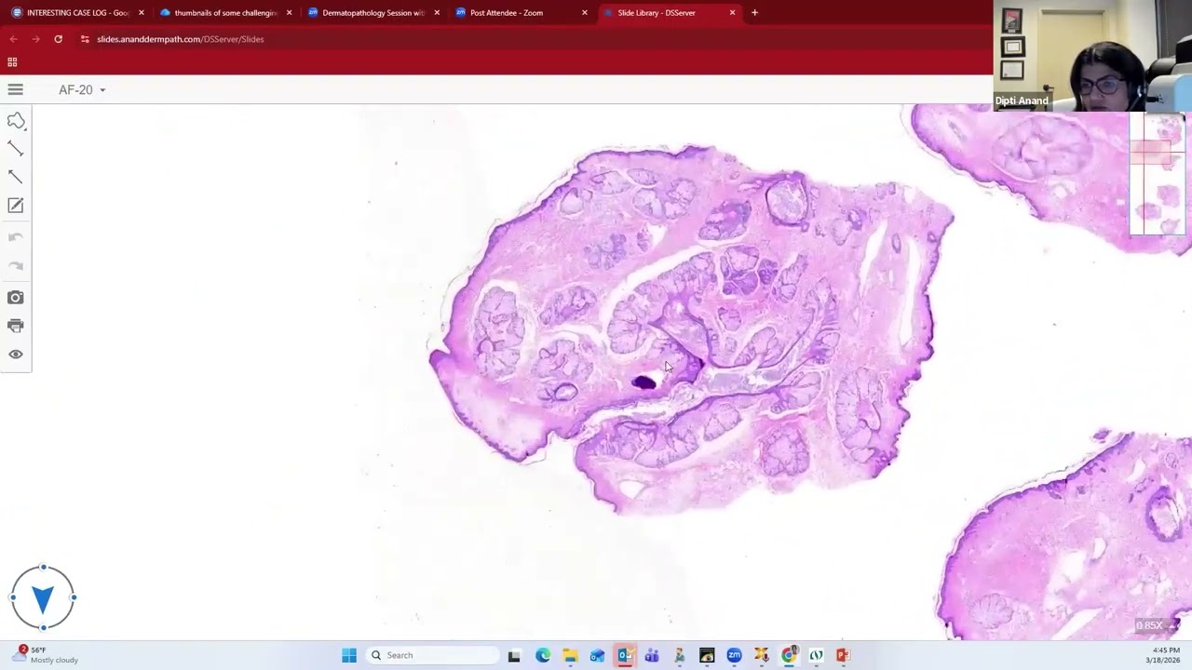Close the Post Attendee - Zoom tab
Viewport: 1192px width, 670px height.
tap(585, 13)
